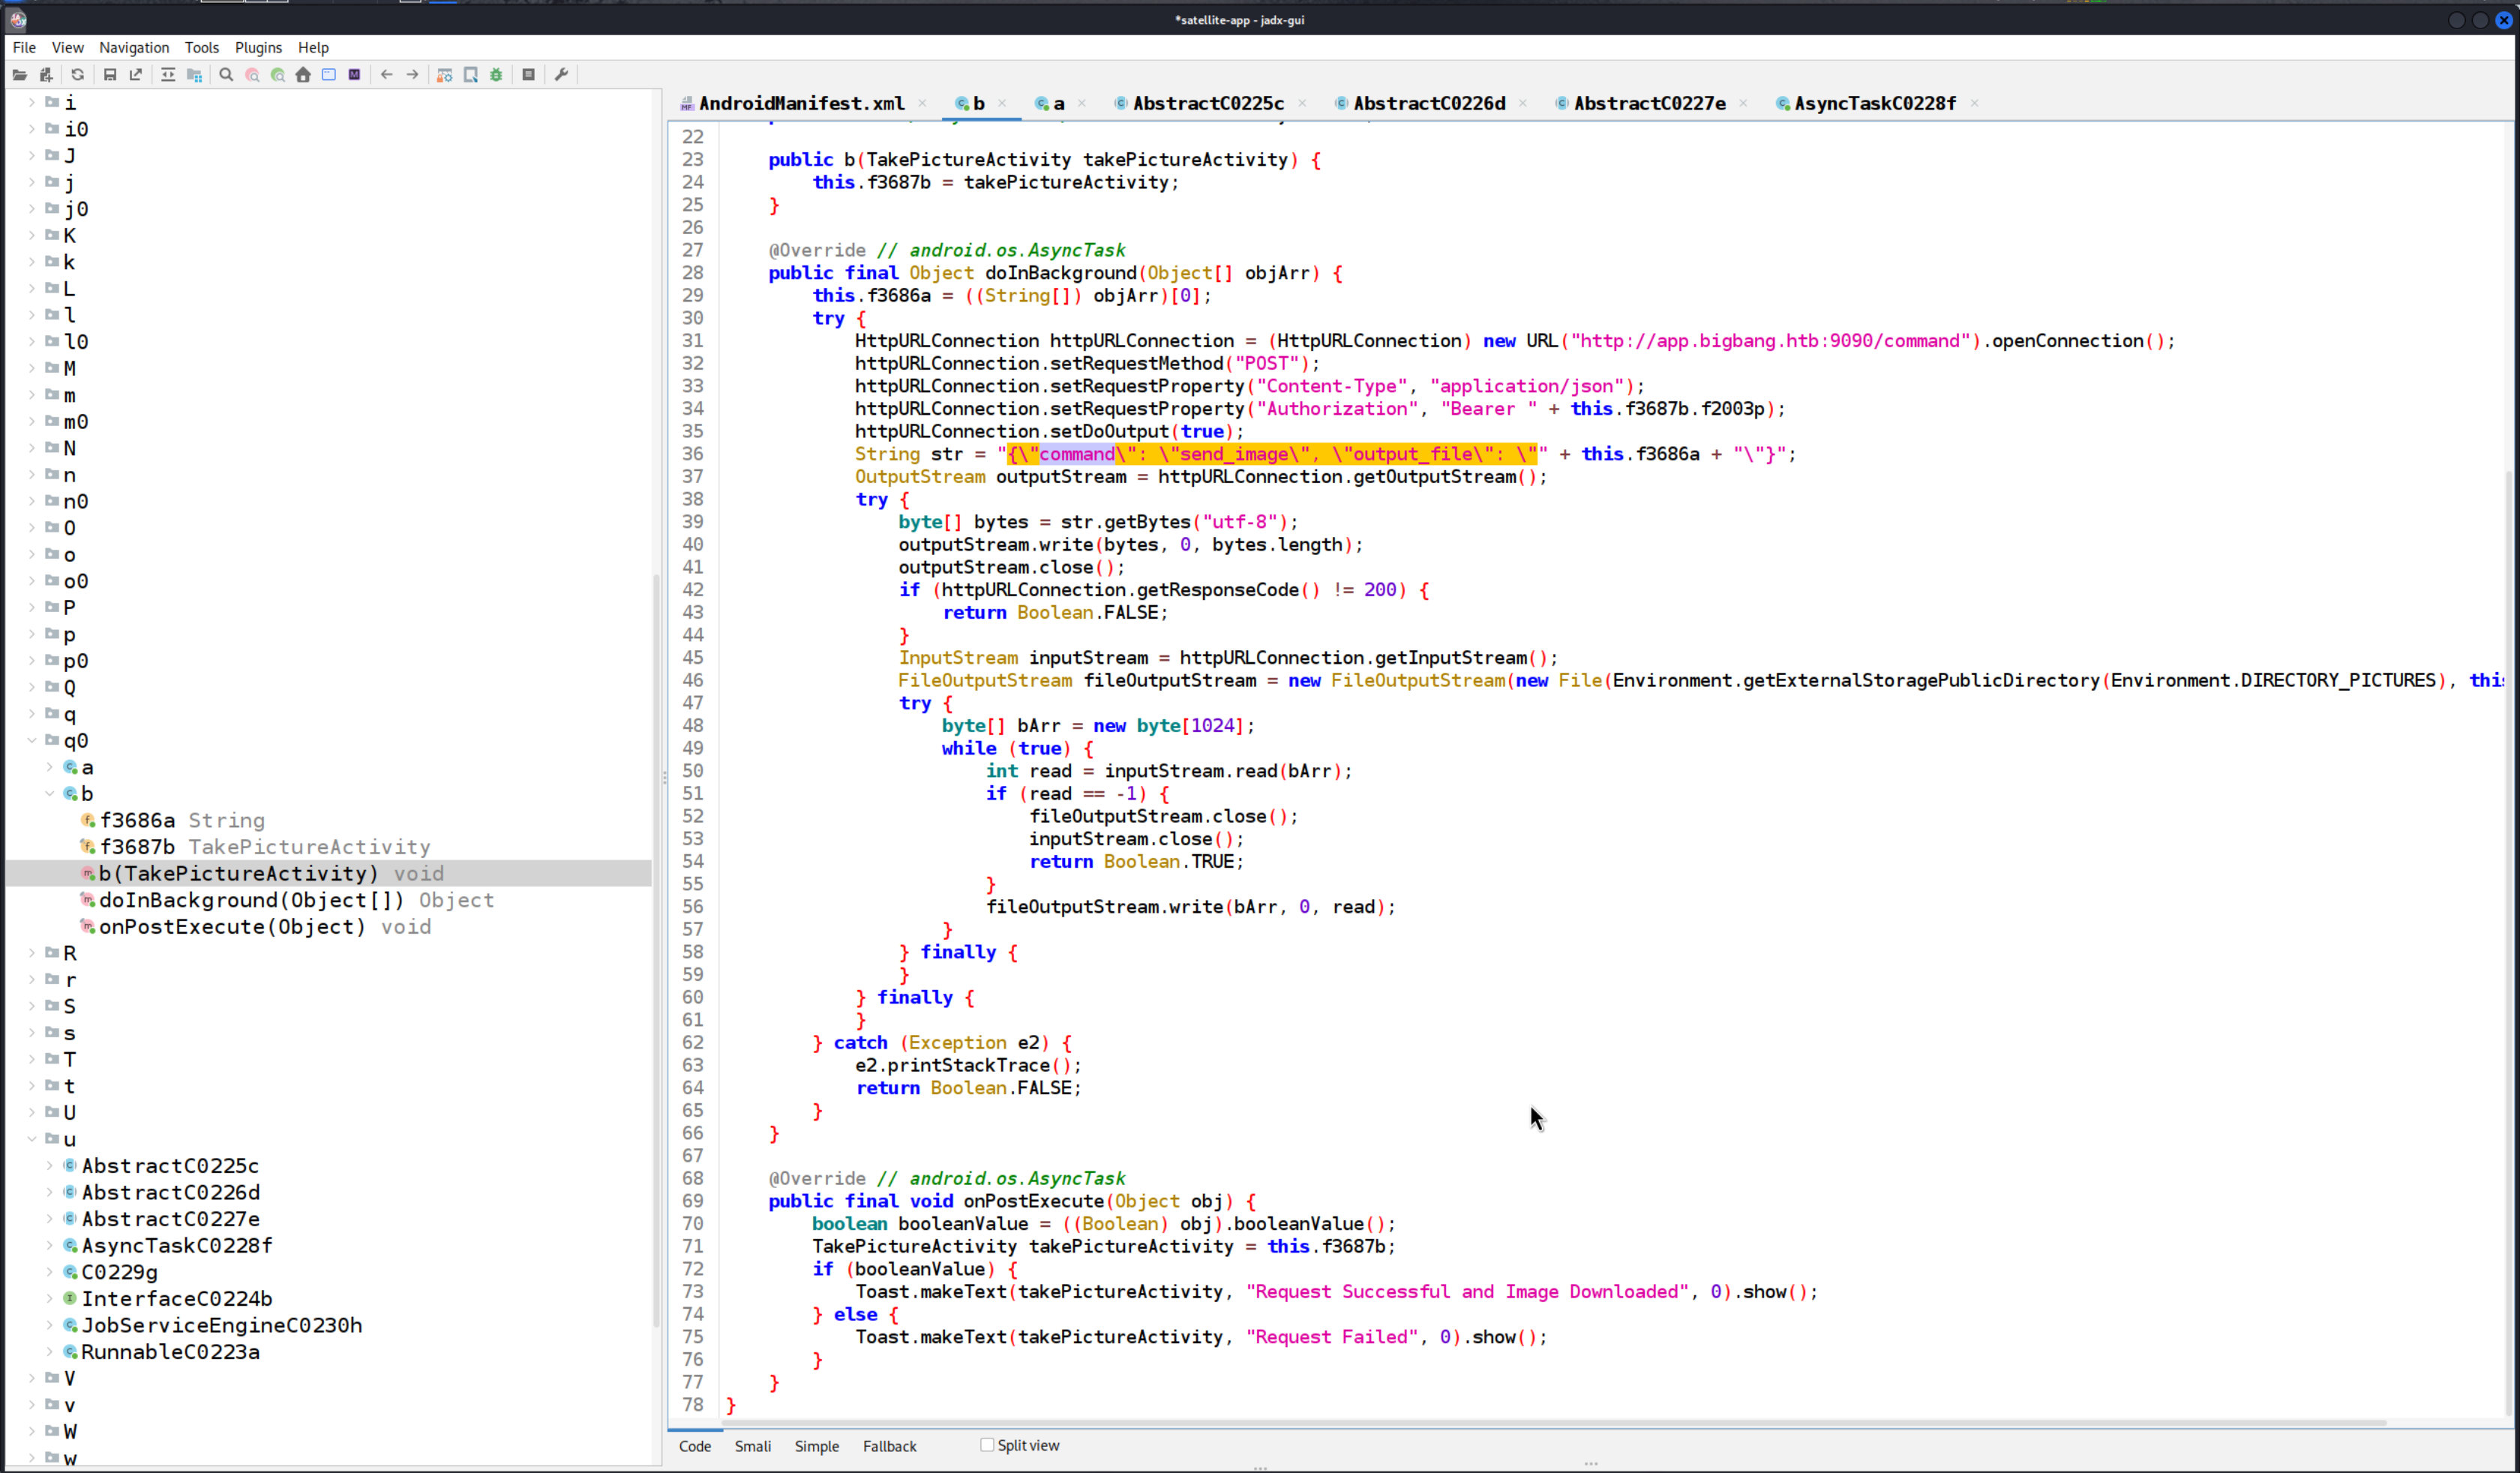The width and height of the screenshot is (2520, 1473).
Task: Open text search magnifier icon
Action: point(226,75)
